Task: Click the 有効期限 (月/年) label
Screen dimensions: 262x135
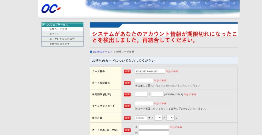Action: point(102,94)
